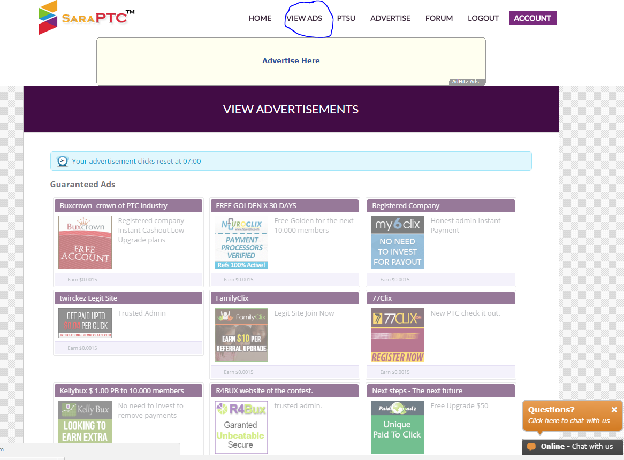Open the ACCOUNT button
This screenshot has width=624, height=460.
pyautogui.click(x=532, y=18)
